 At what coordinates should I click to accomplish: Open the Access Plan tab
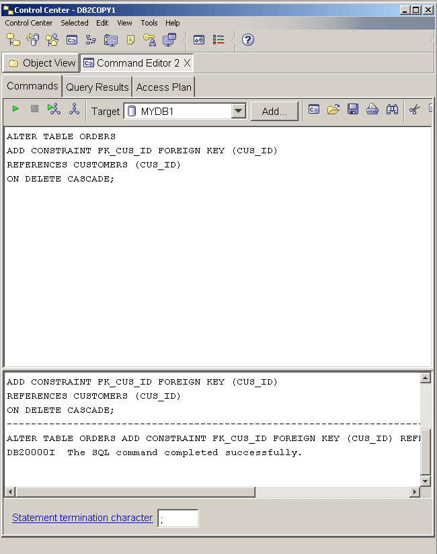[x=163, y=87]
